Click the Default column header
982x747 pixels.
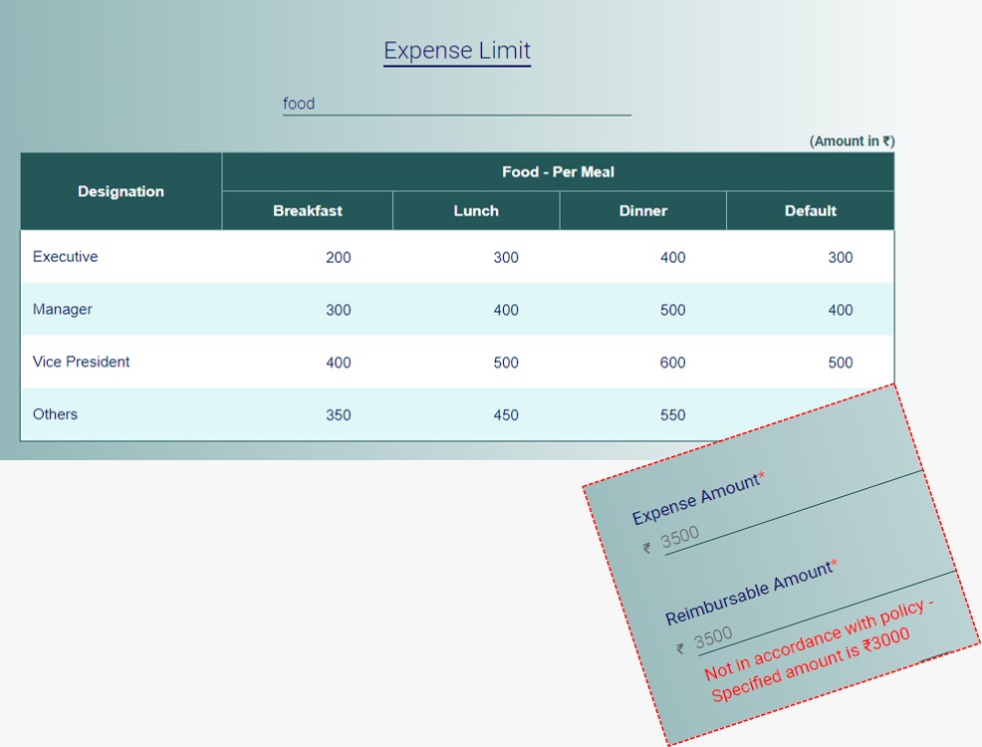point(810,211)
